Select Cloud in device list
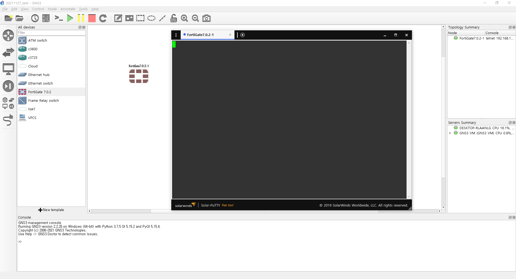Image resolution: width=516 pixels, height=279 pixels. click(x=51, y=66)
